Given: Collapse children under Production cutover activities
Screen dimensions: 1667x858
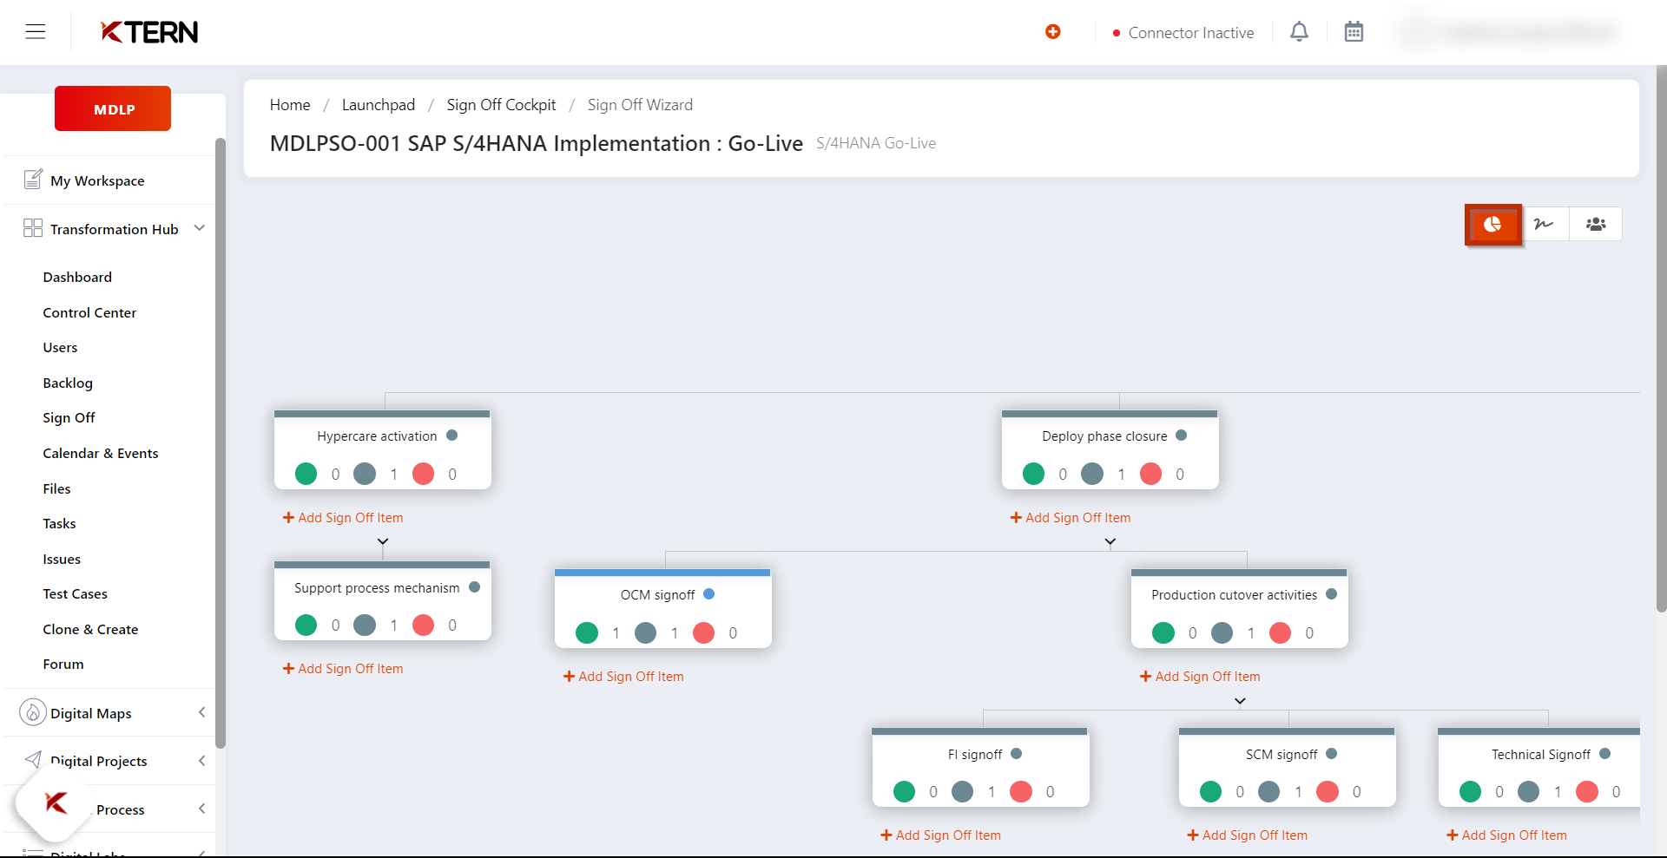Looking at the screenshot, I should coord(1241,701).
